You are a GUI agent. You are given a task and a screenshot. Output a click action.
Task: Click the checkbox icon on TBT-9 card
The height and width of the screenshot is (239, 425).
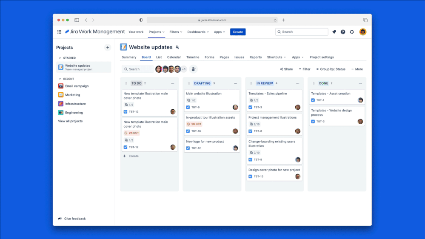(x=250, y=159)
